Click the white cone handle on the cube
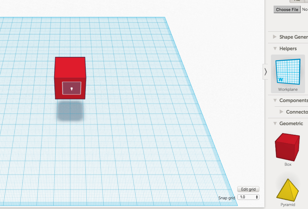Screen dimensions: 308x209 [71, 89]
